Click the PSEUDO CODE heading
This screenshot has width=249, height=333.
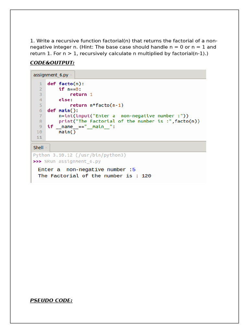[x=51, y=300]
